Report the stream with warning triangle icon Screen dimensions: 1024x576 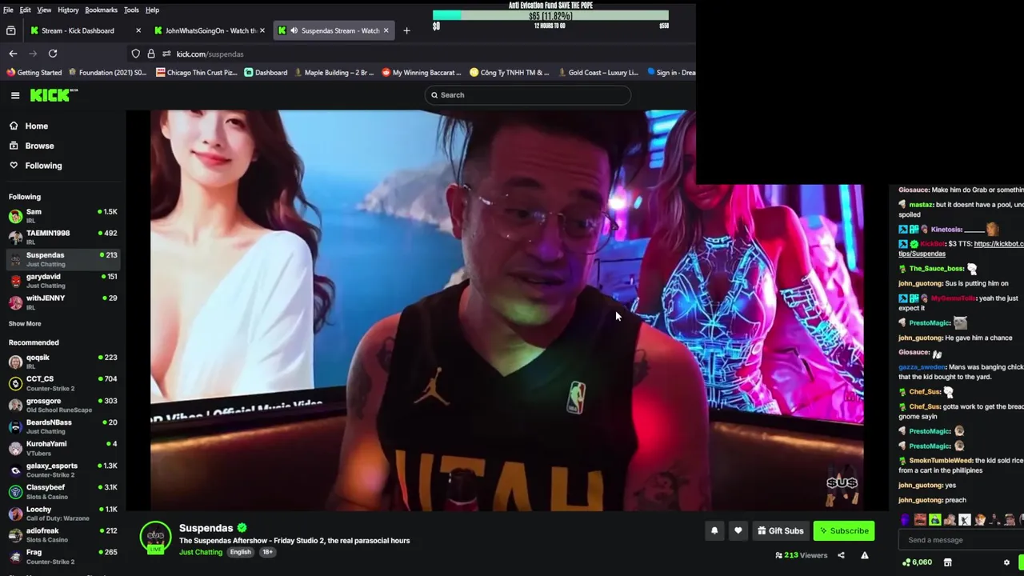point(864,555)
